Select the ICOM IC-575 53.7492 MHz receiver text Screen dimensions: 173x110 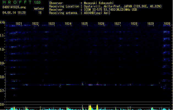(x=110, y=10)
